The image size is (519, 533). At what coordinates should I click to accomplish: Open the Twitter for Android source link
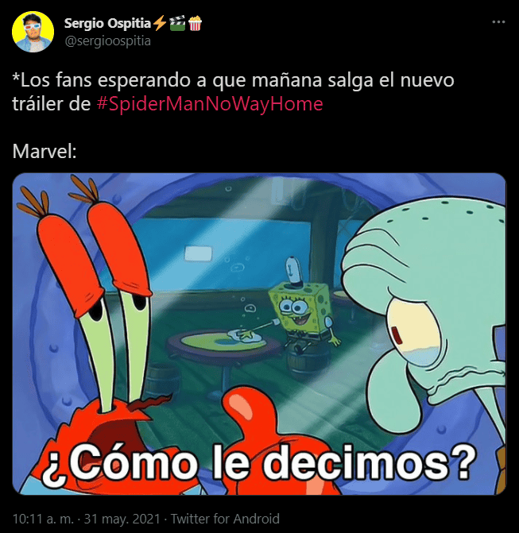tap(225, 519)
